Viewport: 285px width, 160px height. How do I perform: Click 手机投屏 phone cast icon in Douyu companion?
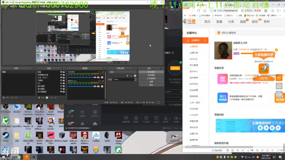pos(146,118)
